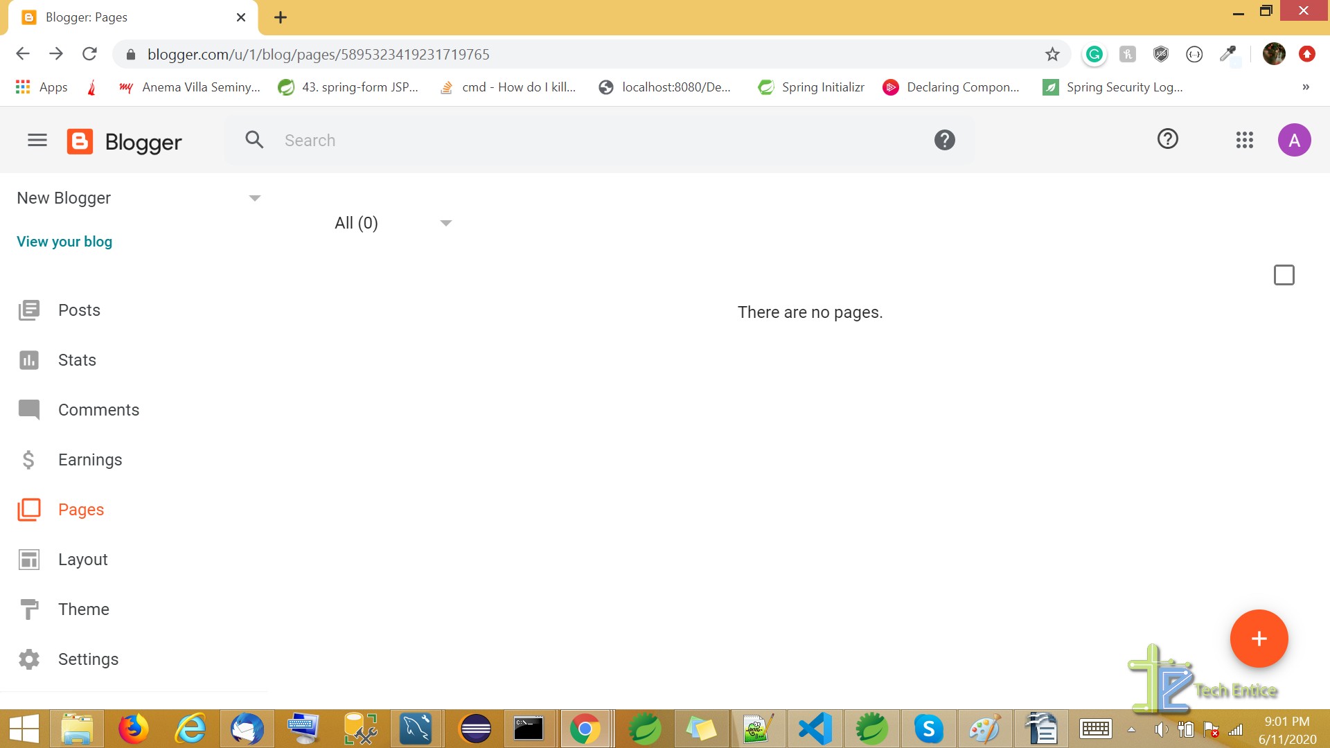This screenshot has height=748, width=1330.
Task: Click the Blogger hamburger menu icon
Action: click(37, 140)
